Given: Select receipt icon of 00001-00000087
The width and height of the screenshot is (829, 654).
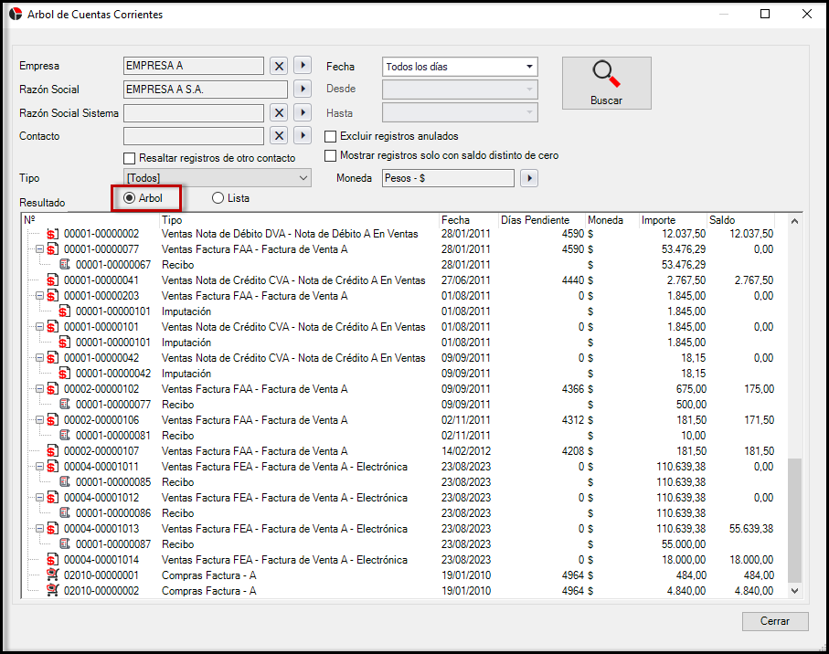Looking at the screenshot, I should [65, 544].
